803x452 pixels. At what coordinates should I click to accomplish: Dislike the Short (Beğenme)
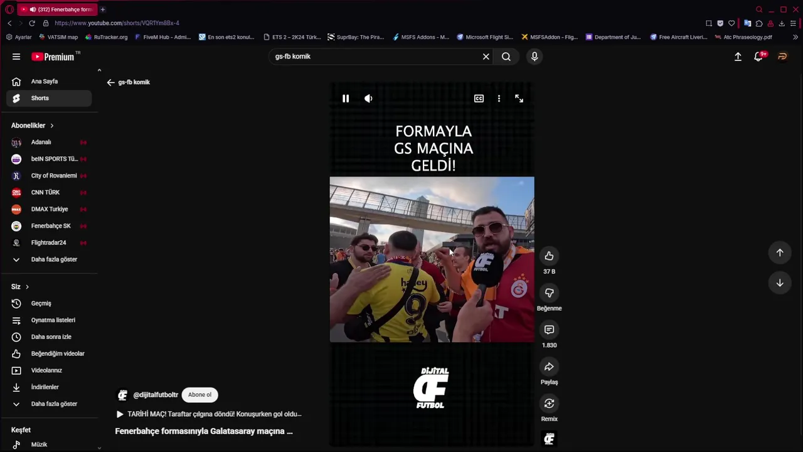[549, 293]
